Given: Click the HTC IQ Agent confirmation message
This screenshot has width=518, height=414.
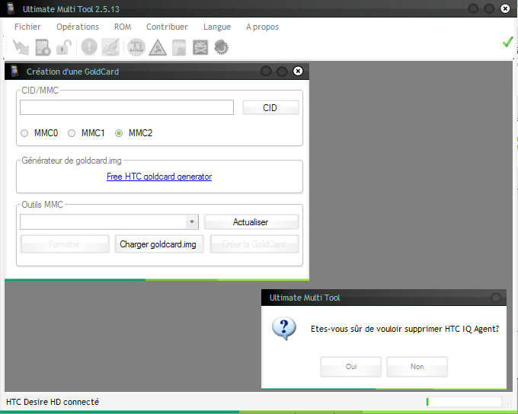Looking at the screenshot, I should (x=404, y=329).
